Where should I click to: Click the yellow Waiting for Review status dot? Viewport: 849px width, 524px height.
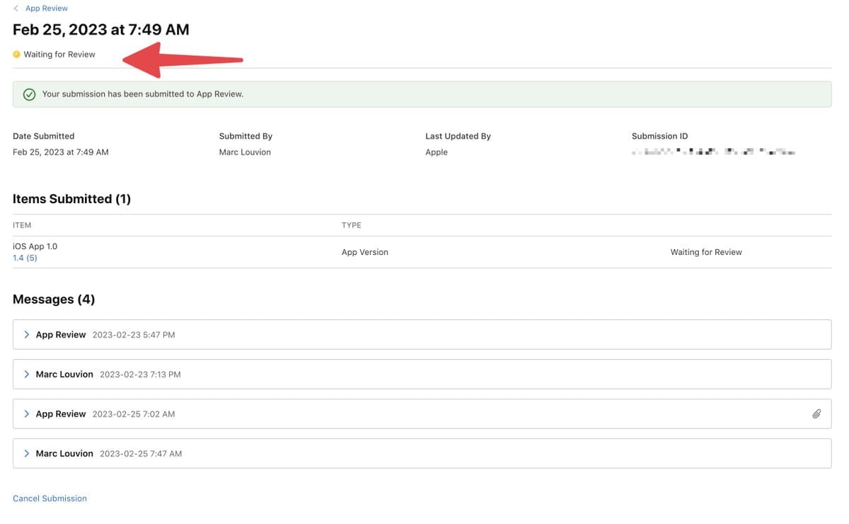[x=16, y=55]
